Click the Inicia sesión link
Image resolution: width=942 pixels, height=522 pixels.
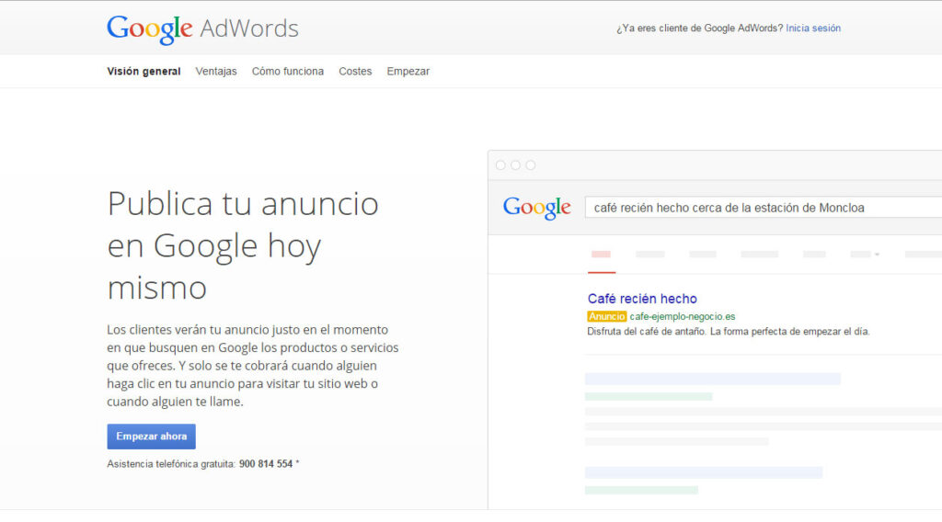click(x=813, y=28)
